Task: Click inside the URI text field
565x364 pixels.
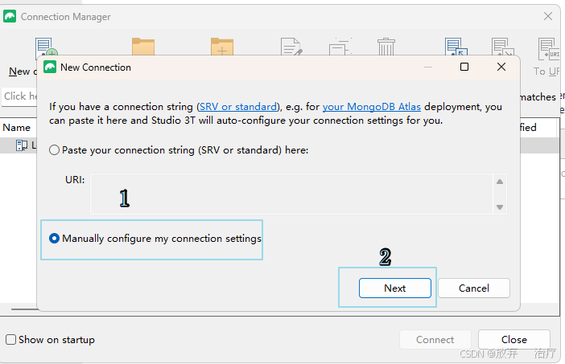Action: (x=291, y=194)
